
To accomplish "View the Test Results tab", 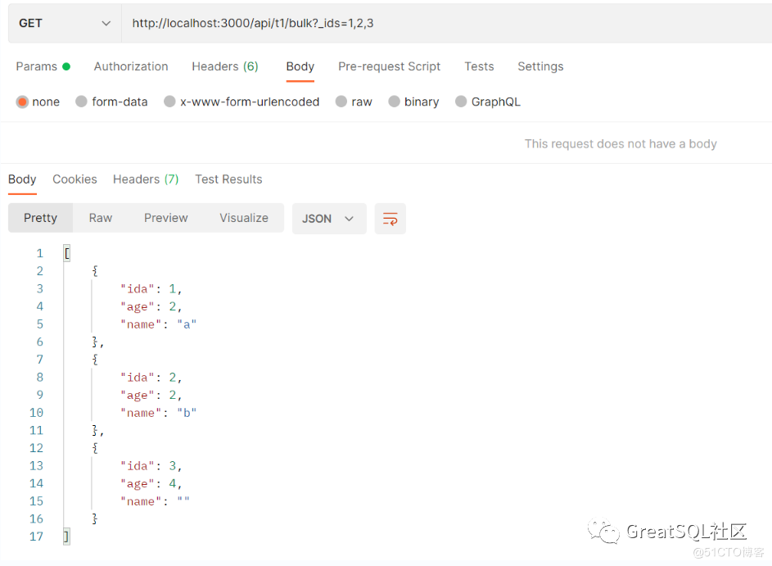I will pyautogui.click(x=228, y=179).
